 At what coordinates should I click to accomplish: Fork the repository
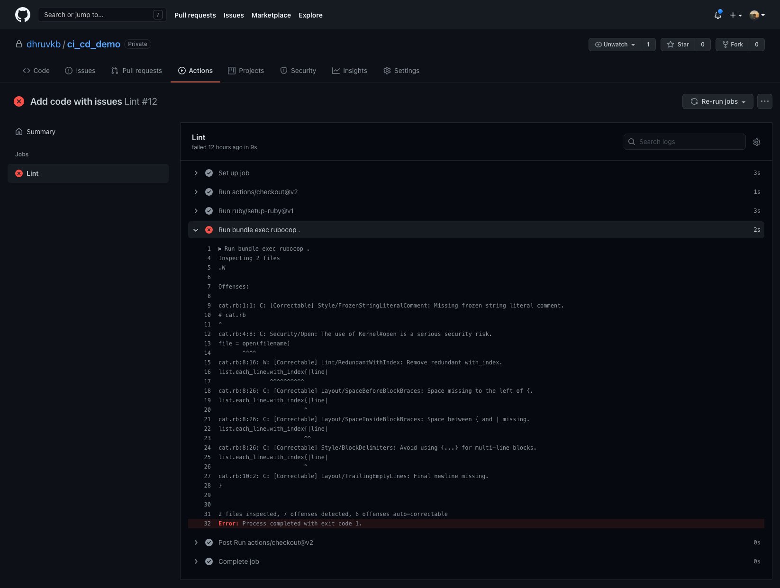pyautogui.click(x=732, y=45)
